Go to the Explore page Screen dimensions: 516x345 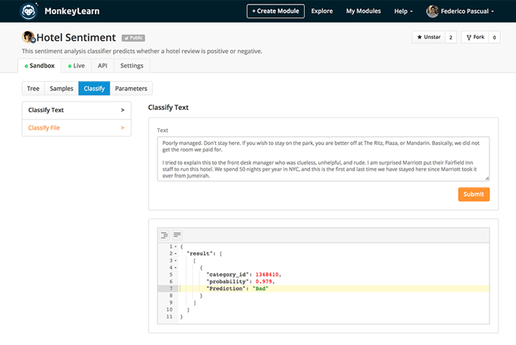(x=322, y=11)
